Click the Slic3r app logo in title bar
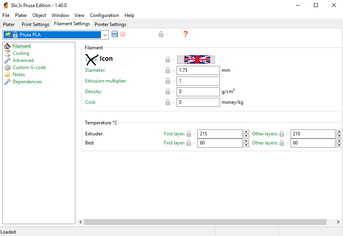The image size is (343, 236). [6, 5]
